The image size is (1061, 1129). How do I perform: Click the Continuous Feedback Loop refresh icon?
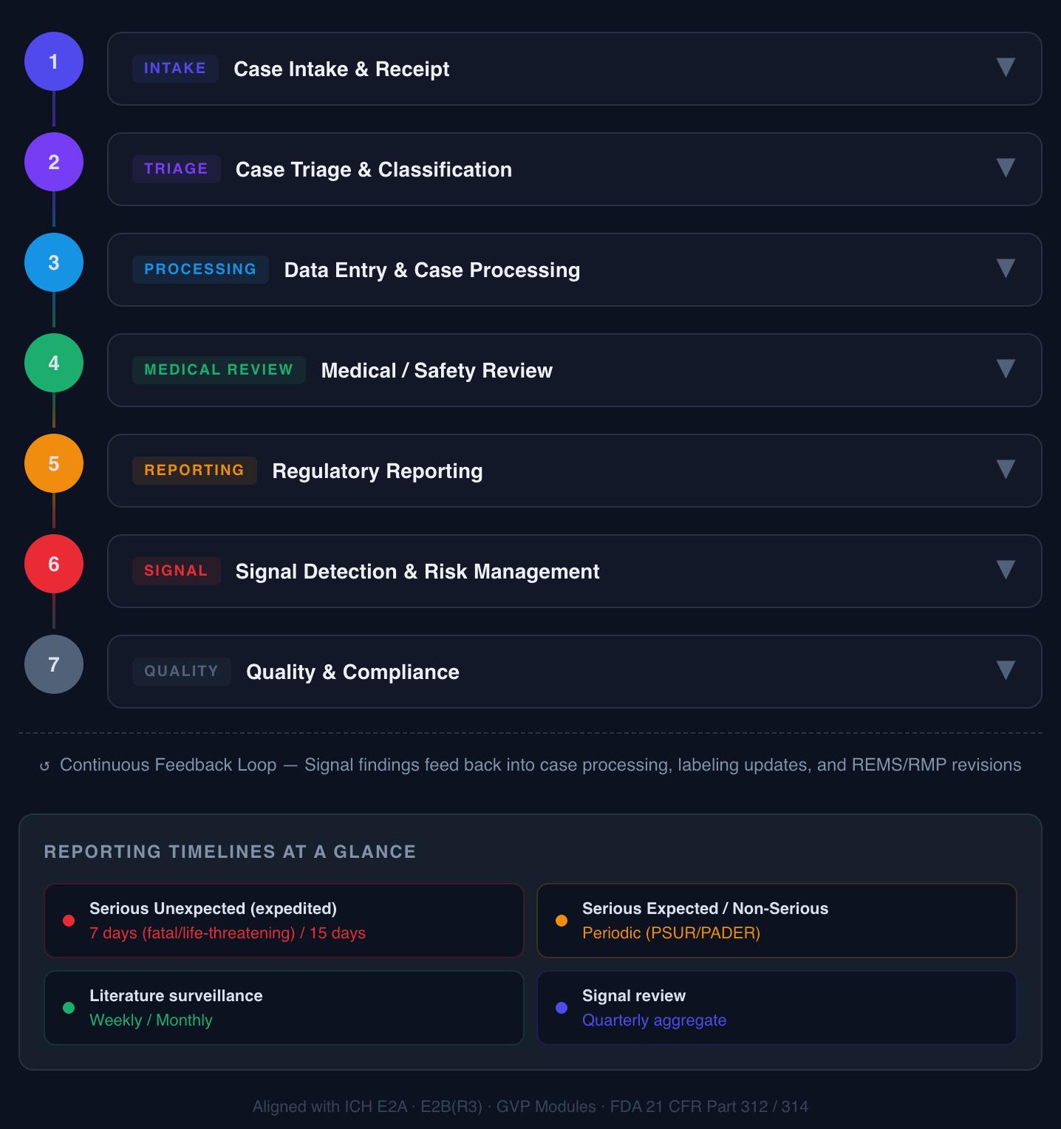click(44, 766)
